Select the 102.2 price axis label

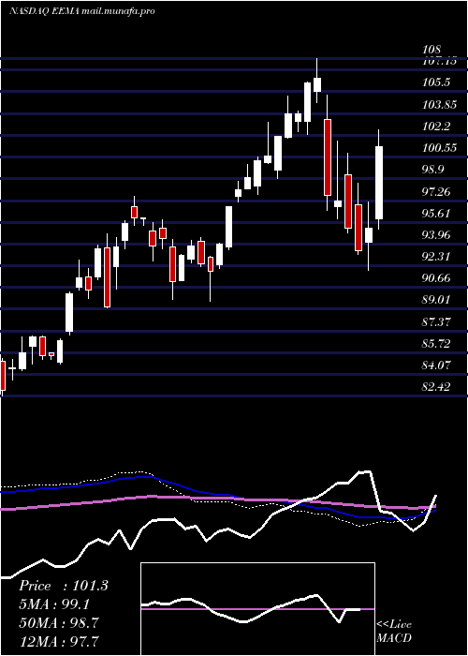pos(437,126)
